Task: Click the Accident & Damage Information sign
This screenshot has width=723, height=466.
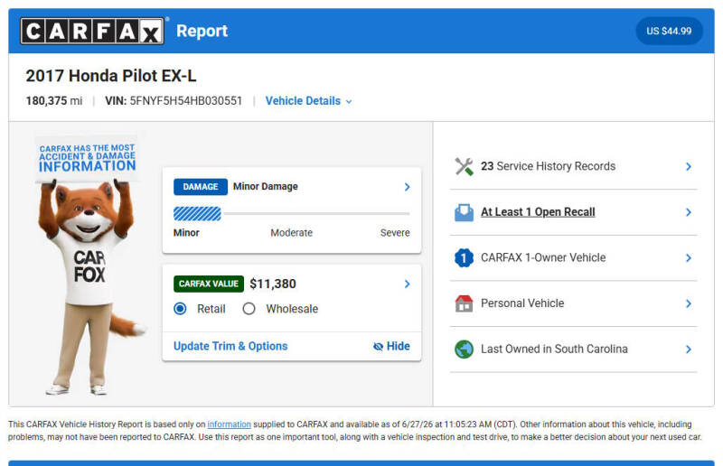Action: [87, 159]
